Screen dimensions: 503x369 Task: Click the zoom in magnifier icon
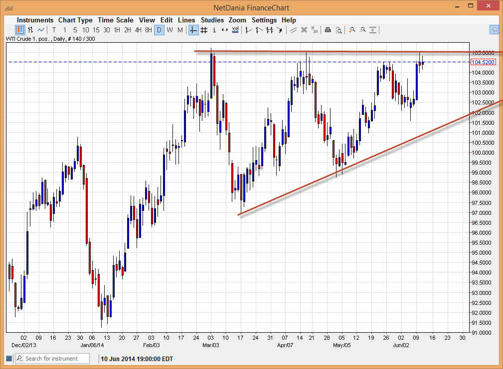pos(352,30)
